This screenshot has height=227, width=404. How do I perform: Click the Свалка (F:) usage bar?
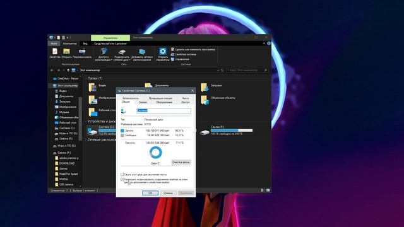(232, 131)
